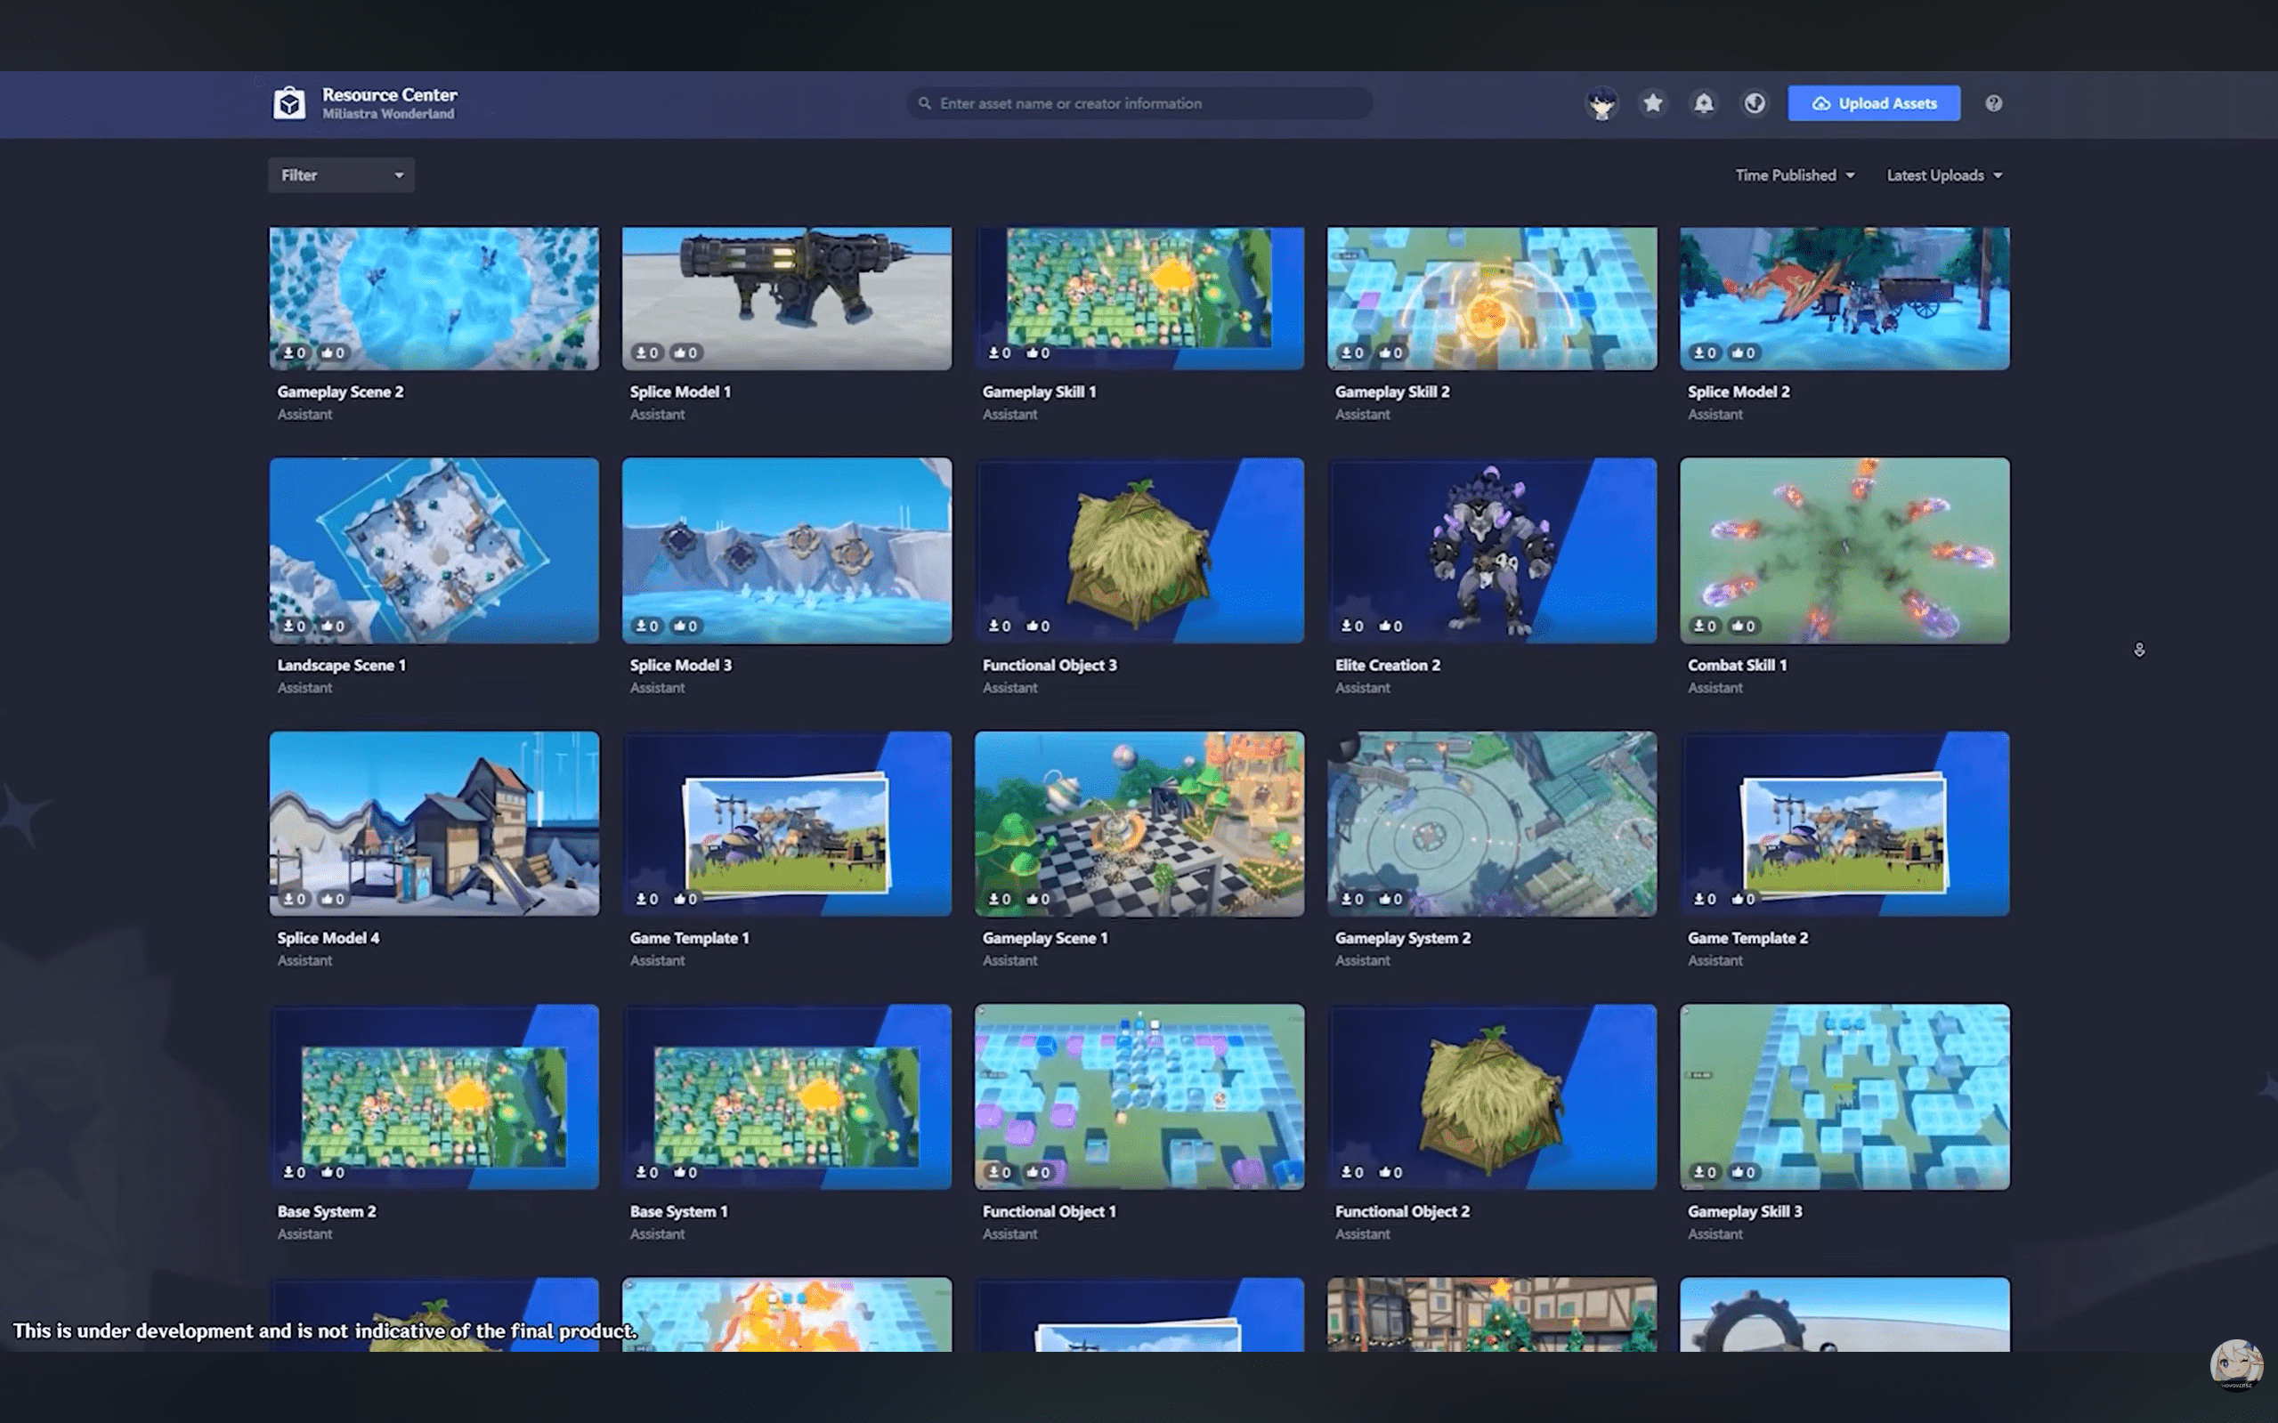Like the Combat Skill 1 asset
This screenshot has width=2278, height=1423.
pyautogui.click(x=1737, y=626)
